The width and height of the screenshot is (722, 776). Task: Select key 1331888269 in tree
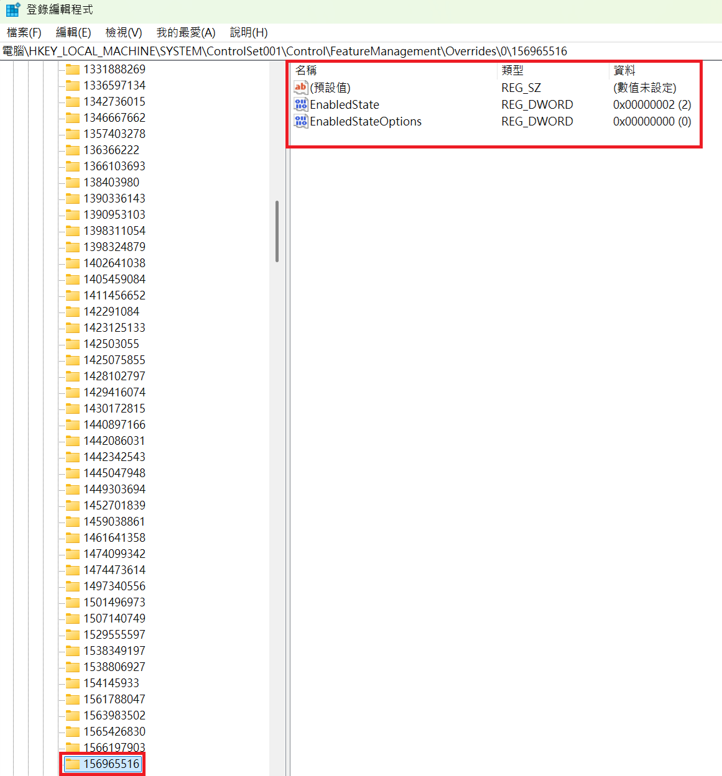[x=114, y=69]
